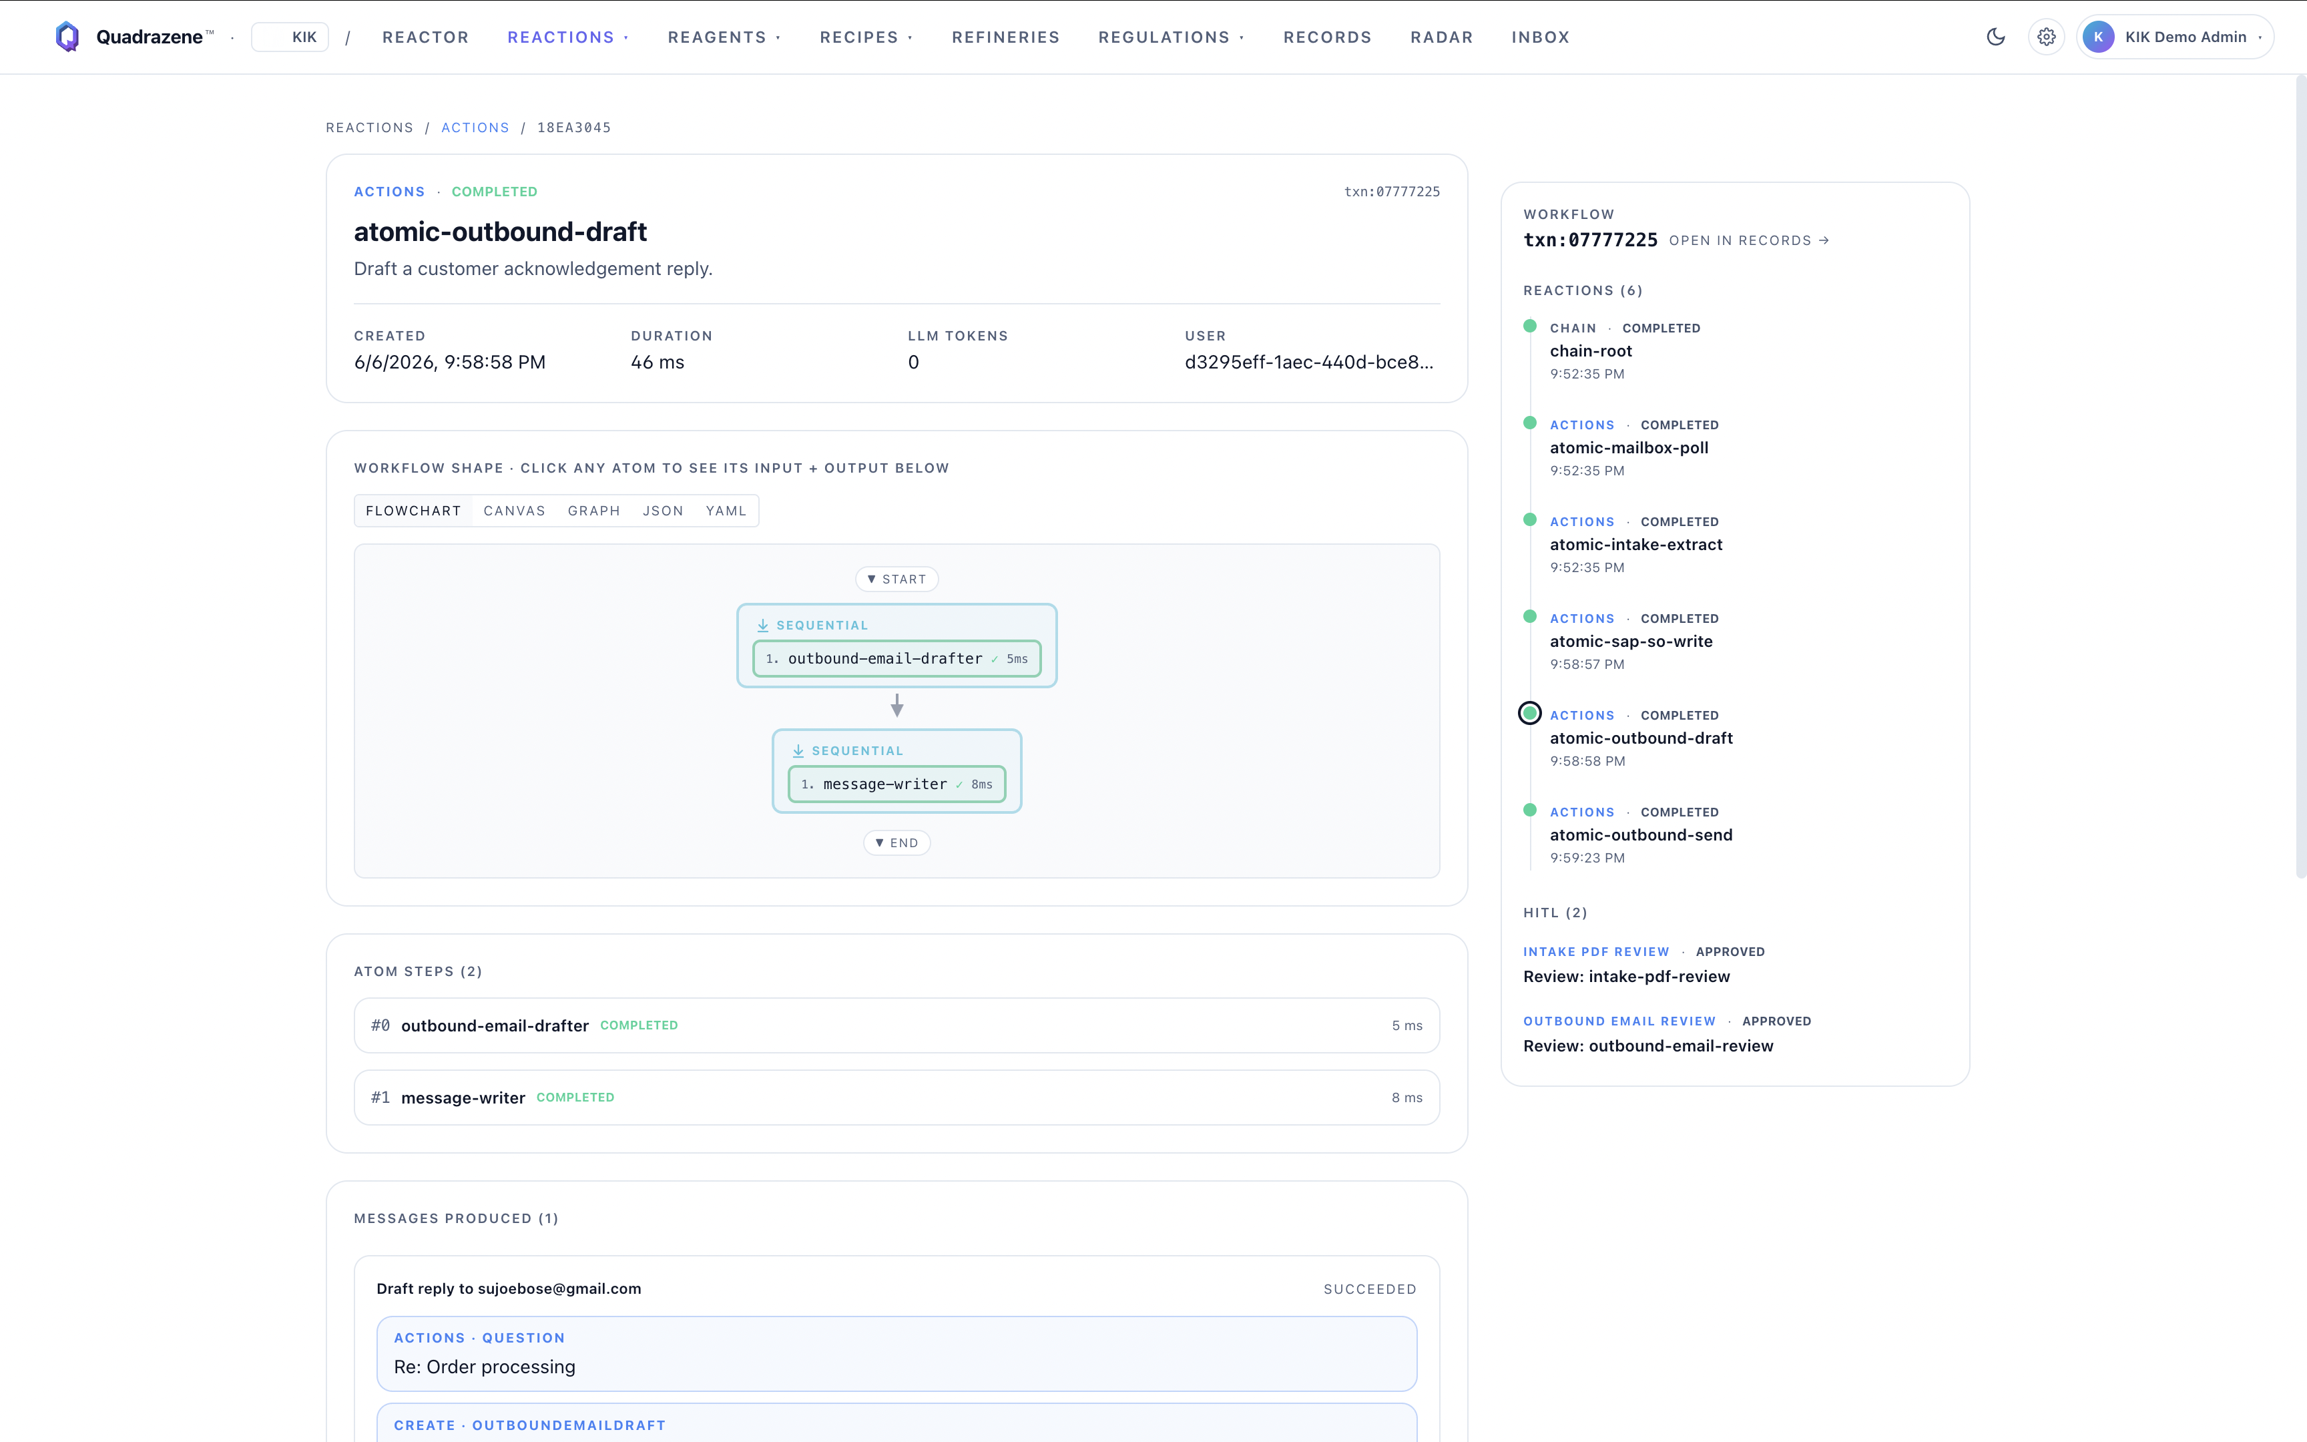The width and height of the screenshot is (2307, 1442).
Task: Open the atomic-intake-extract reaction
Action: point(1636,545)
